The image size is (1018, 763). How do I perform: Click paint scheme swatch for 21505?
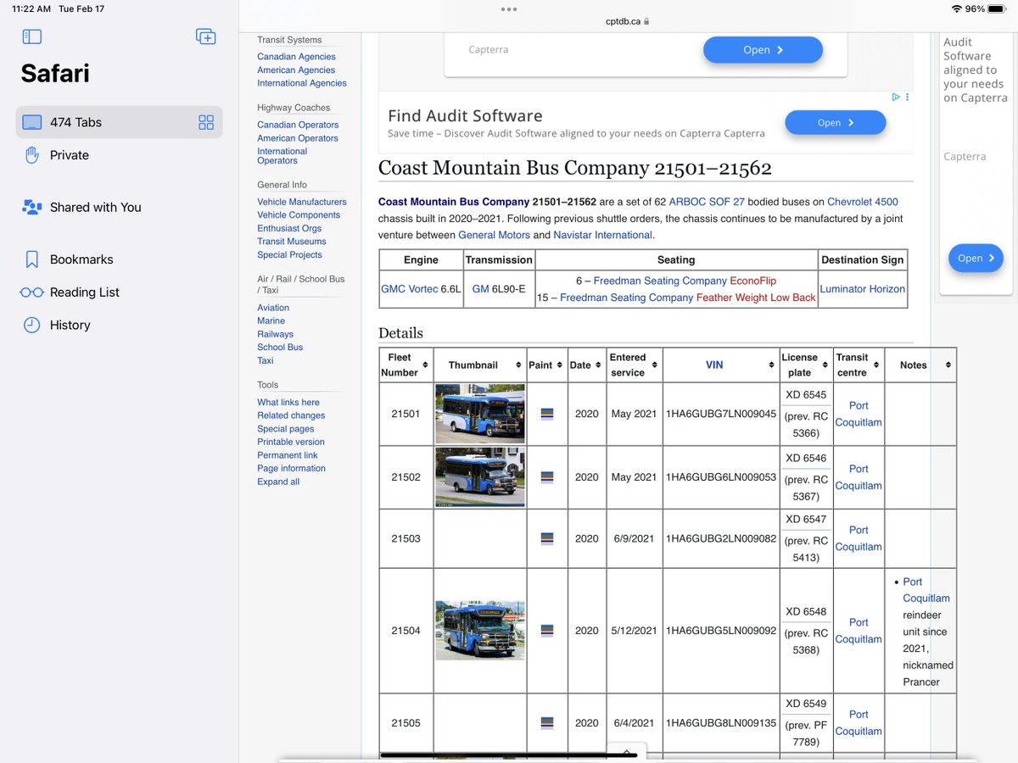click(x=547, y=723)
